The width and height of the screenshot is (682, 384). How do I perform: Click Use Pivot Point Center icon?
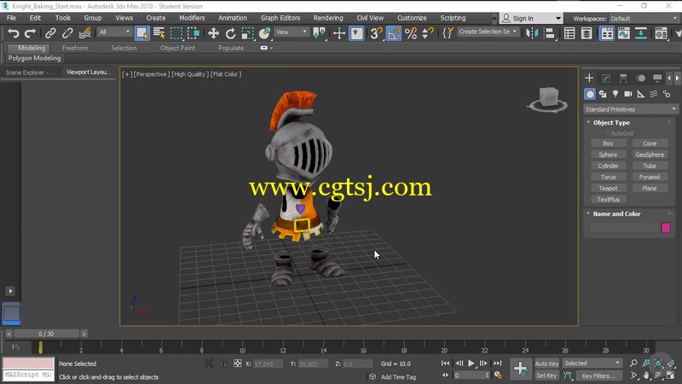click(x=319, y=33)
